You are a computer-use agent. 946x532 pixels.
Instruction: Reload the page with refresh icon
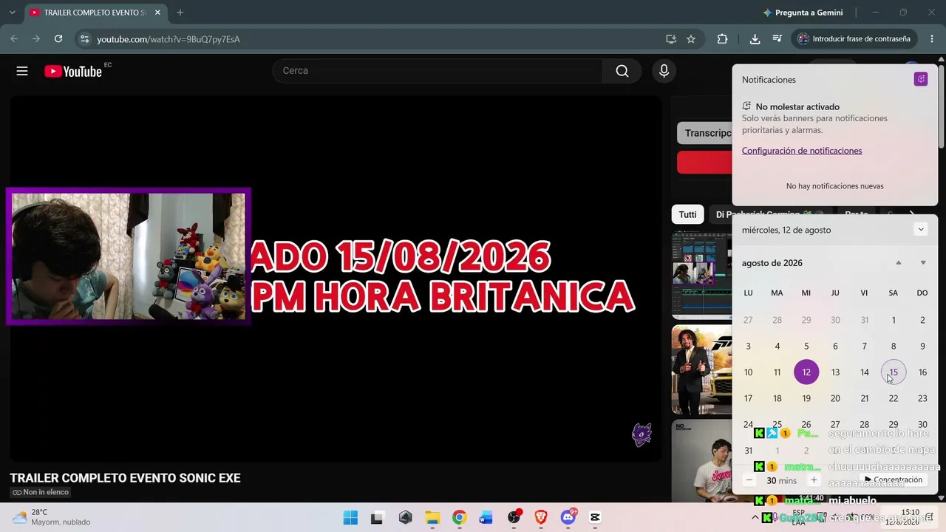click(x=58, y=39)
